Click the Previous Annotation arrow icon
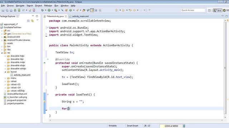This screenshot has width=229, height=128. pyautogui.click(x=123, y=10)
